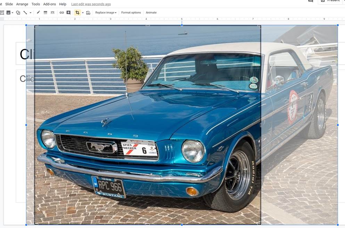The image size is (345, 228).
Task: Click the Insert link icon
Action: 61,12
